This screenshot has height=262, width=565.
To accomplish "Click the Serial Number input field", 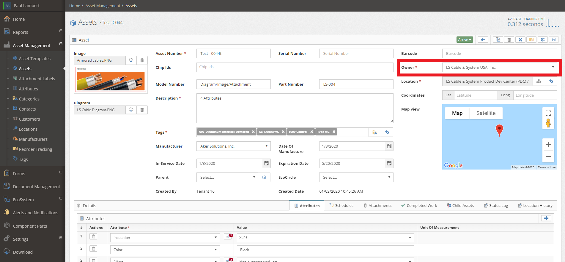I will 356,53.
